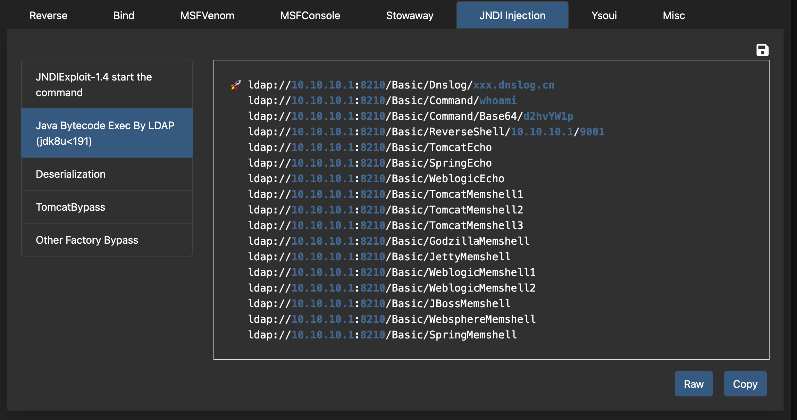
Task: Select the JNDI Injection tab
Action: [512, 16]
